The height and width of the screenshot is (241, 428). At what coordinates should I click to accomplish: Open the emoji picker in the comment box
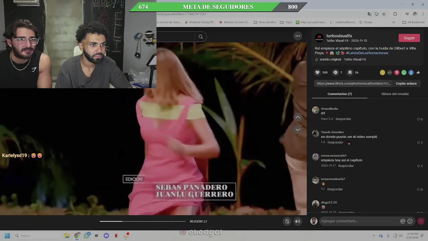click(410, 221)
